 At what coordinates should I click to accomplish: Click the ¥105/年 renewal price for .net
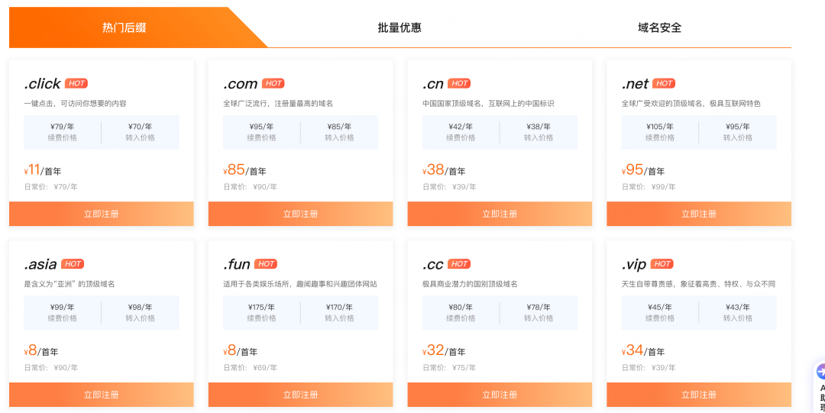(x=660, y=126)
